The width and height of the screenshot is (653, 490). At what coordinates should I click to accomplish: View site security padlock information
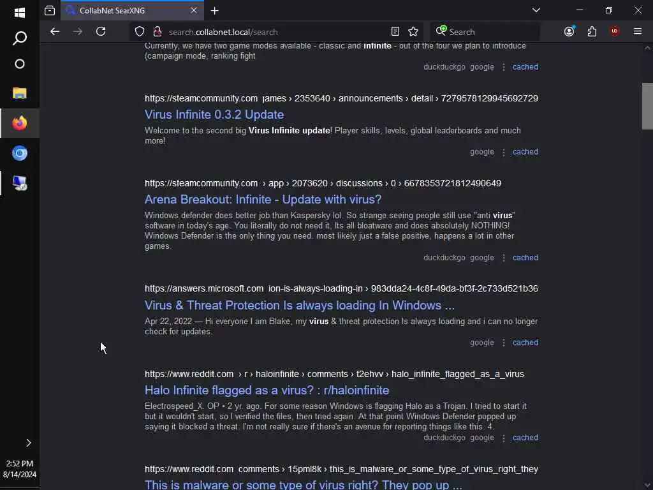coord(158,32)
